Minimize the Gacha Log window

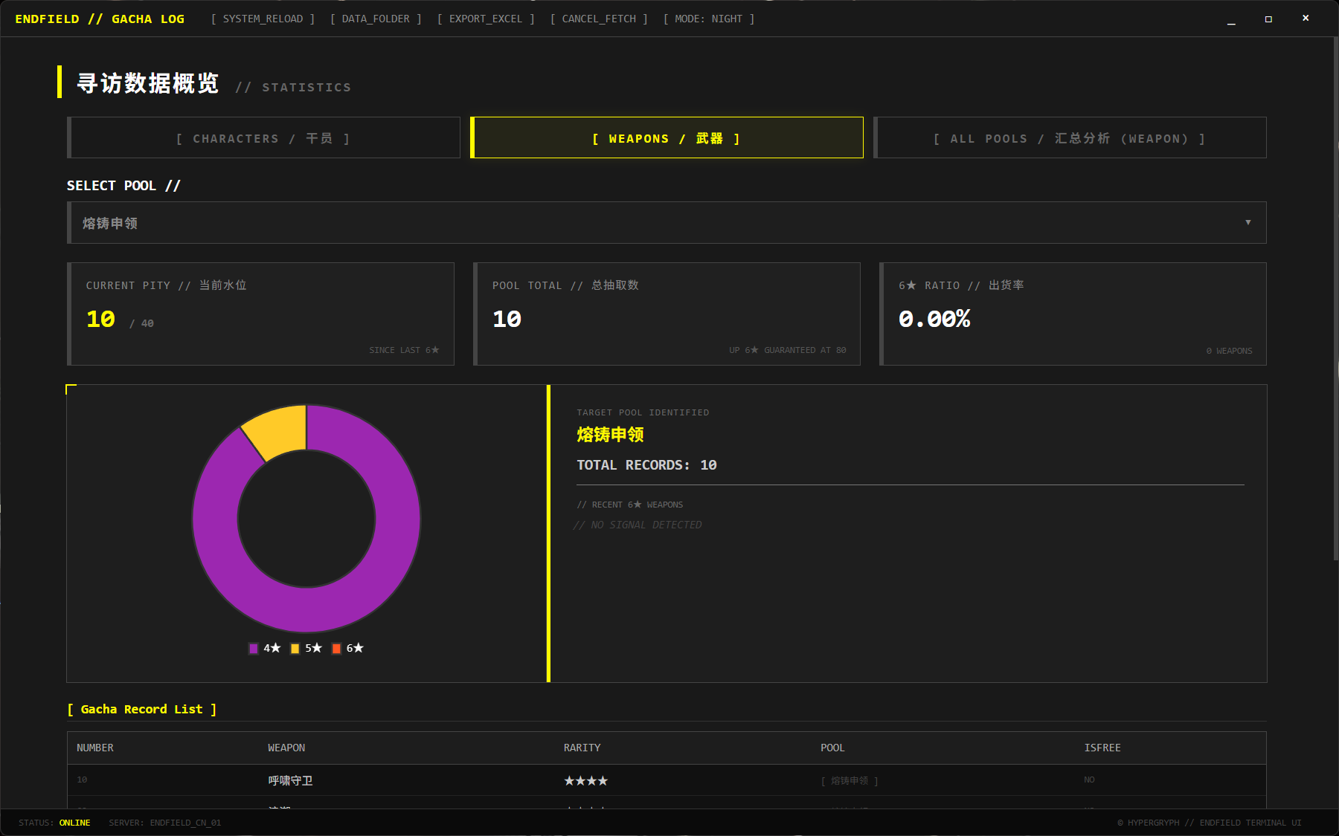tap(1231, 19)
